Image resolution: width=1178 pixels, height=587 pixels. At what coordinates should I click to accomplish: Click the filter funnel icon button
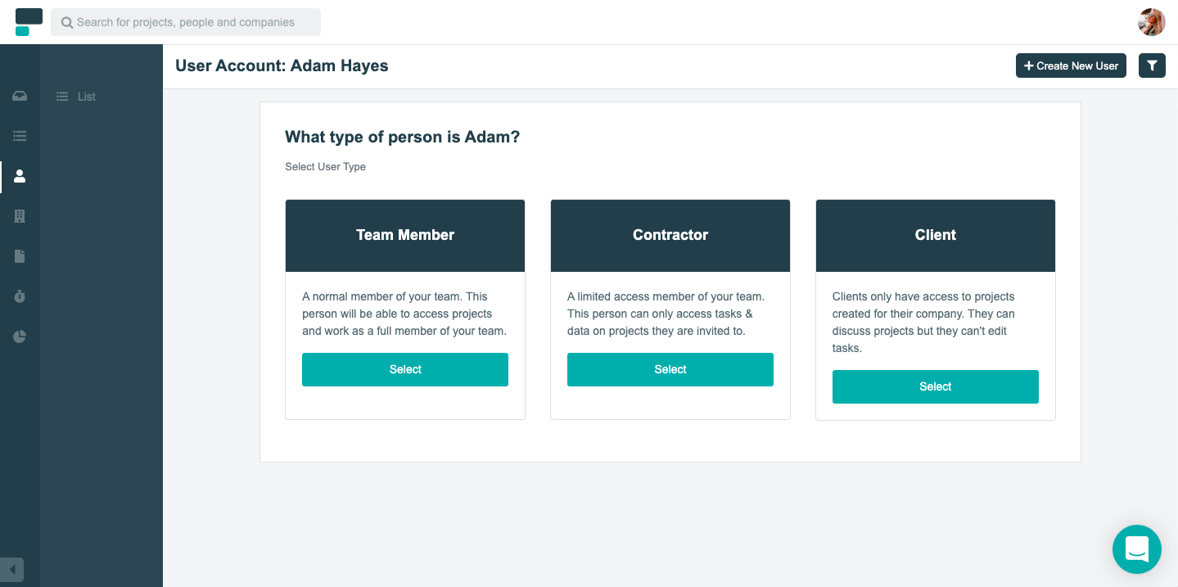coord(1152,65)
